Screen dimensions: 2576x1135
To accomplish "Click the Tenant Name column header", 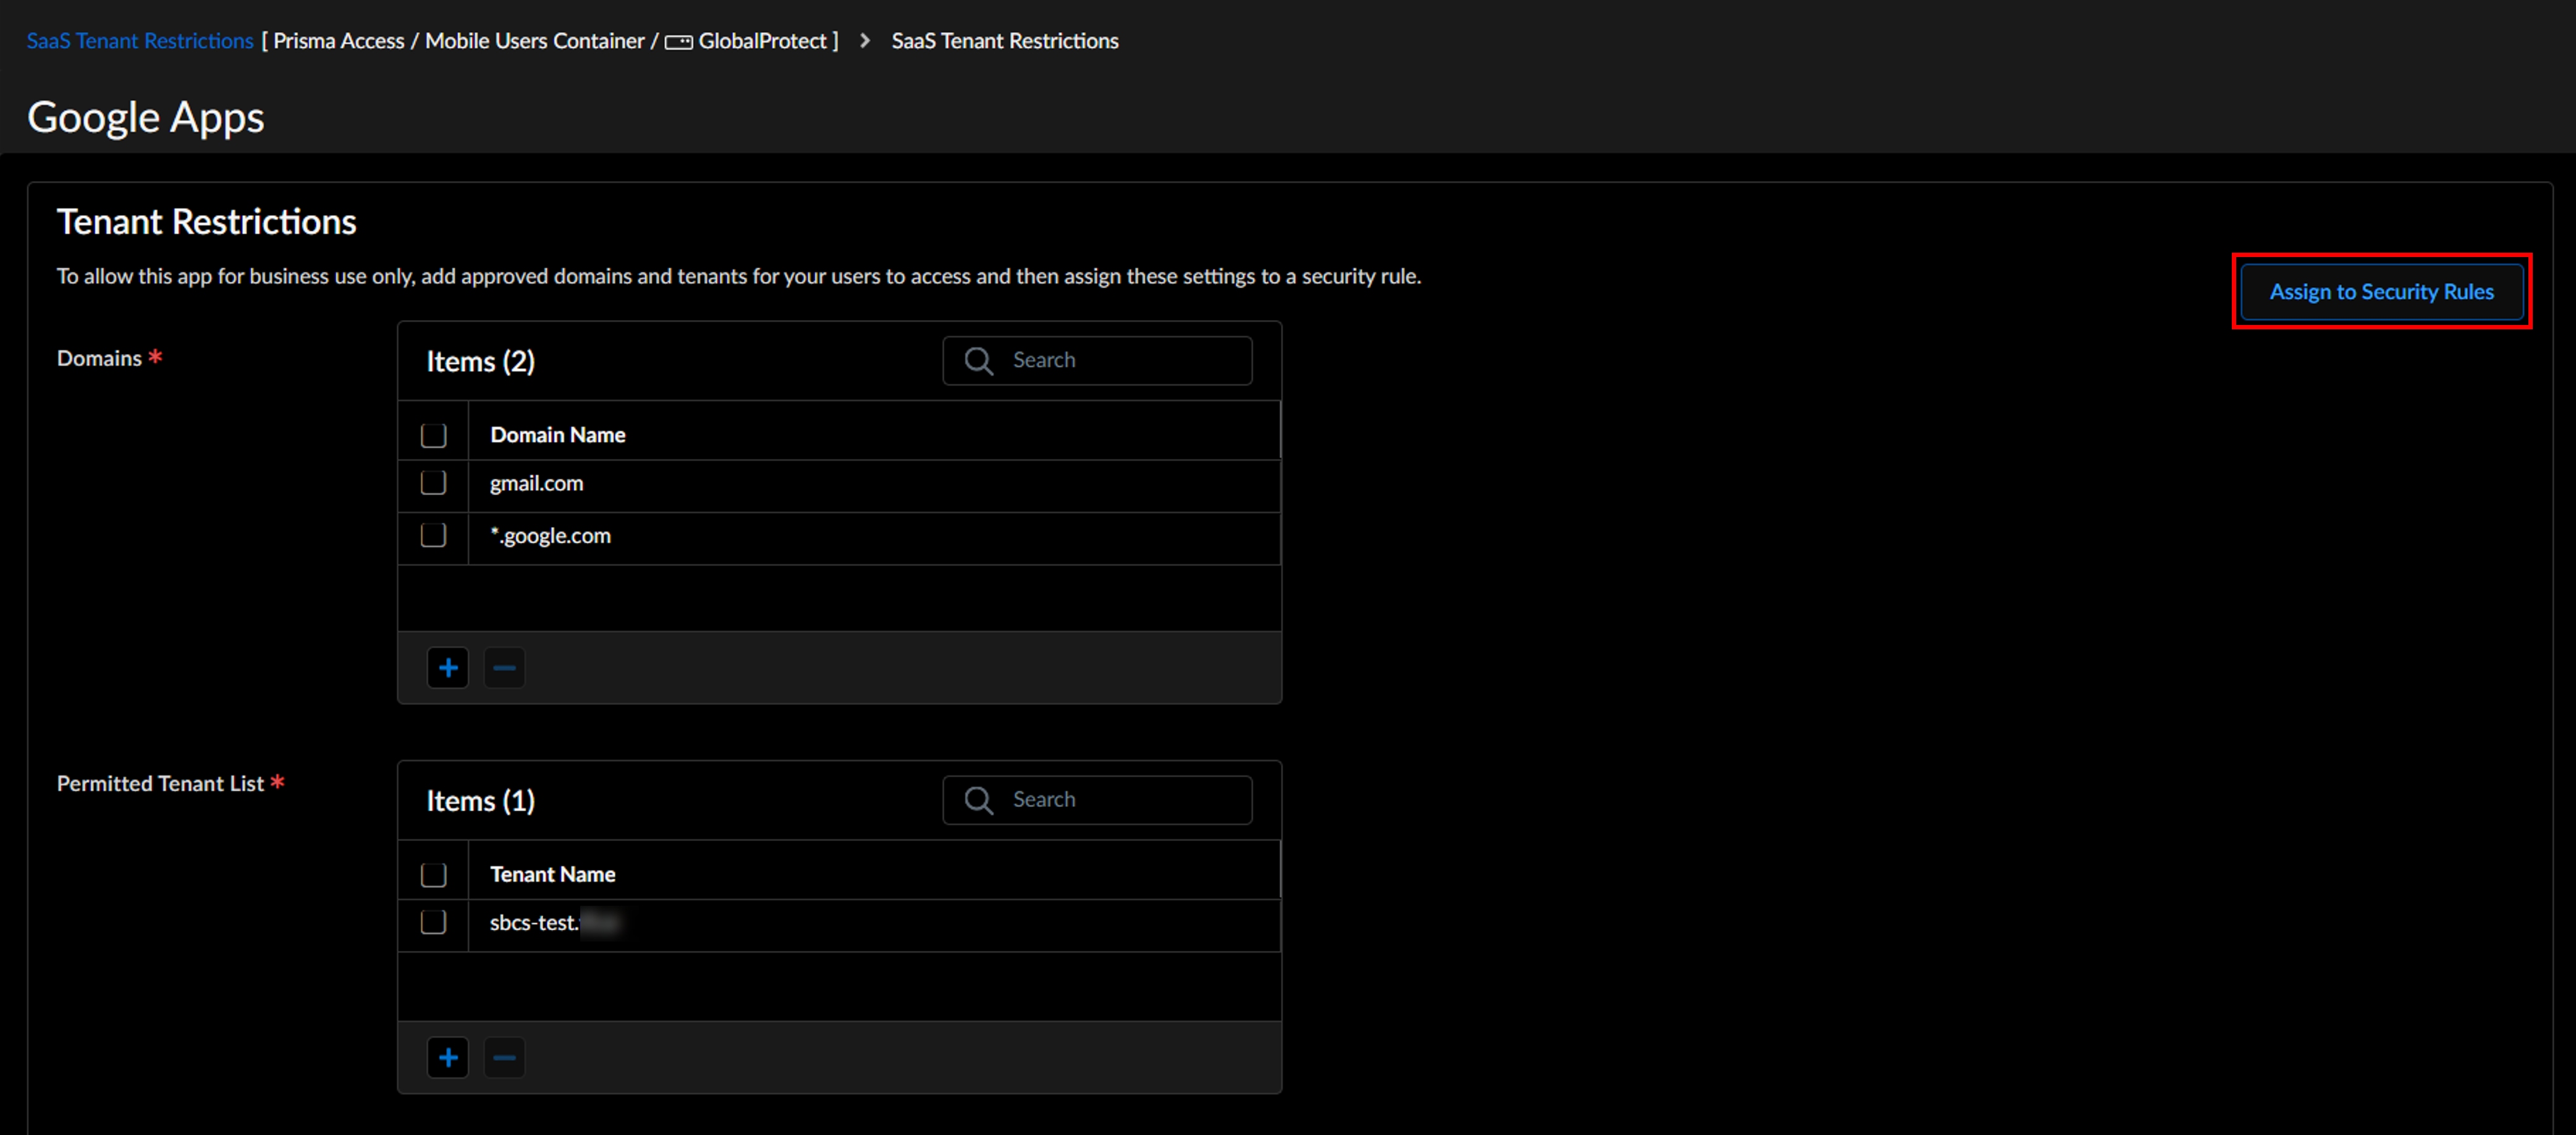I will point(553,875).
